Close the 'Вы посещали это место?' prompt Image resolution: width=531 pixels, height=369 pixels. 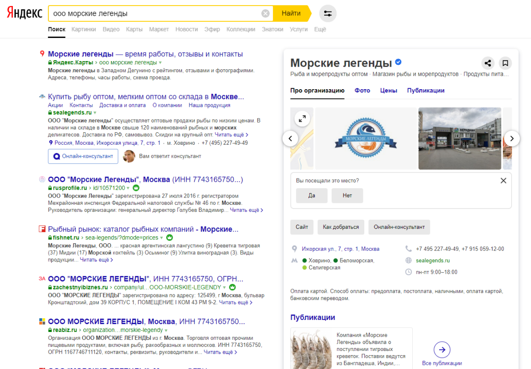point(504,181)
